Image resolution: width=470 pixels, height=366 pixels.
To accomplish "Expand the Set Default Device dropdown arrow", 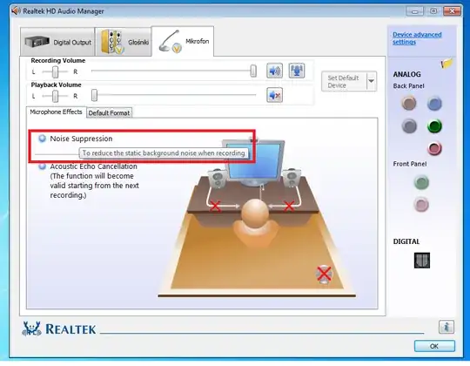I will (x=371, y=81).
